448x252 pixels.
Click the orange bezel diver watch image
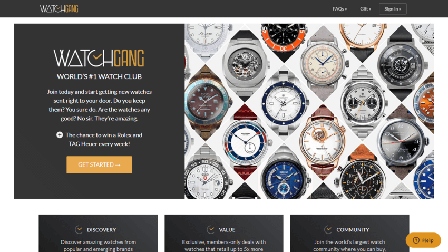pyautogui.click(x=284, y=38)
